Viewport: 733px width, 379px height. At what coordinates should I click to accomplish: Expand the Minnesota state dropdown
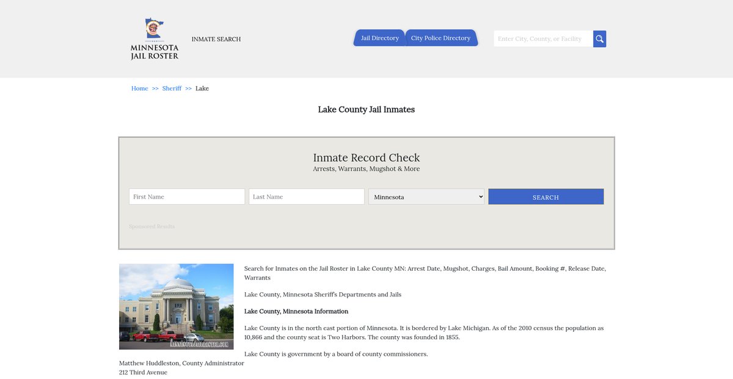tap(426, 197)
